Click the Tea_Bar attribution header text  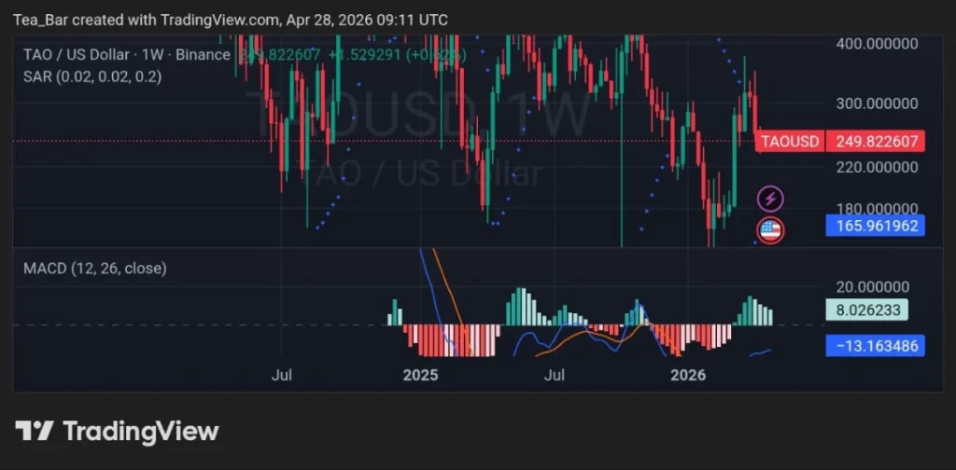tap(231, 19)
